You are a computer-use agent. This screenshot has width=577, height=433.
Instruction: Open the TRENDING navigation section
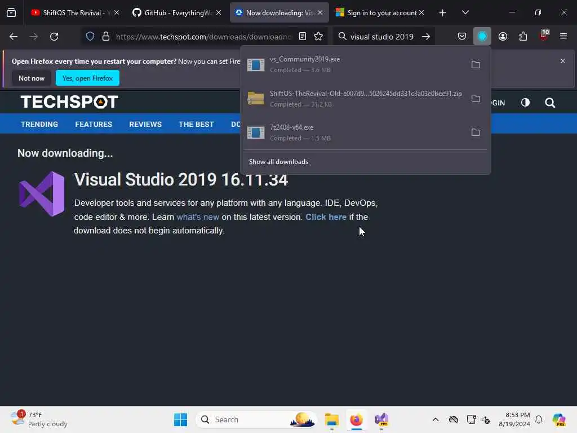[39, 125]
